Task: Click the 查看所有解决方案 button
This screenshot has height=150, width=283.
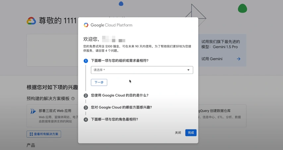Action: 44,134
